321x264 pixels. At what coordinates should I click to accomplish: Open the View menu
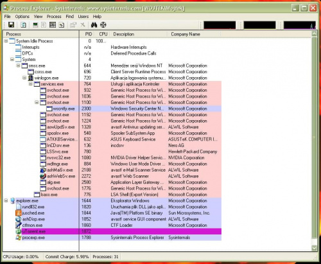pyautogui.click(x=38, y=17)
